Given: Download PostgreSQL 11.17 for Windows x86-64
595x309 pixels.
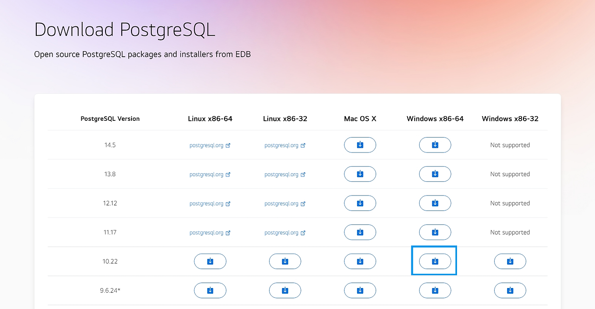Looking at the screenshot, I should click(435, 232).
